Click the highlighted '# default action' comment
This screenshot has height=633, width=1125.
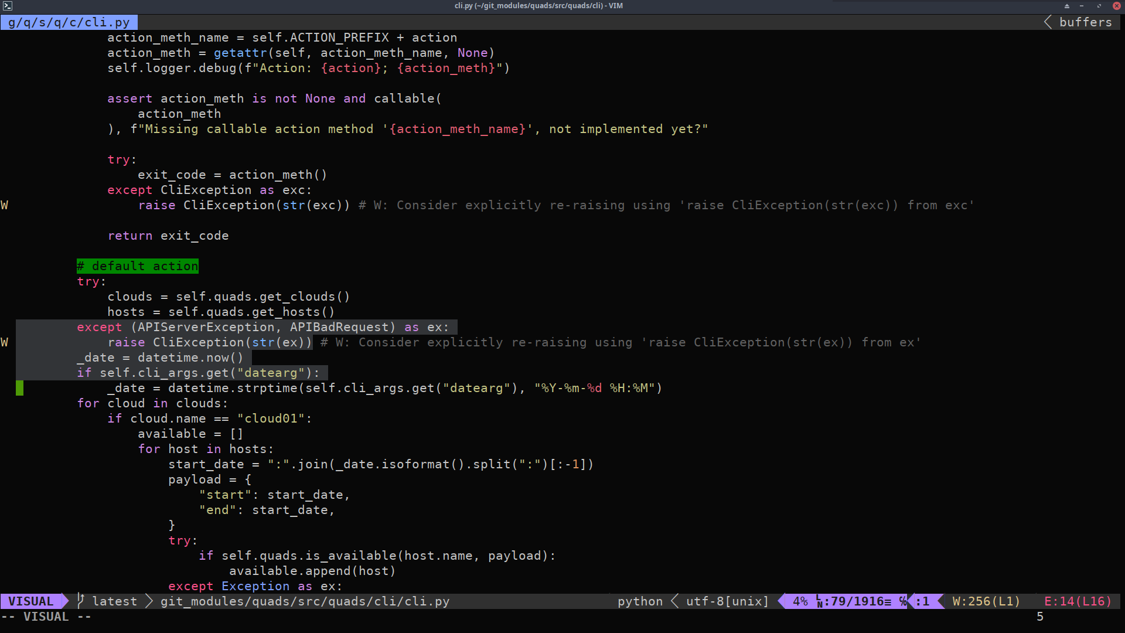(x=137, y=266)
